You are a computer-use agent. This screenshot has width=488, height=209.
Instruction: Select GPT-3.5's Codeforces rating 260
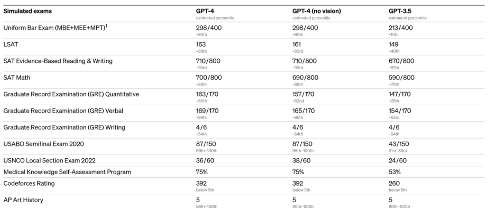[394, 183]
